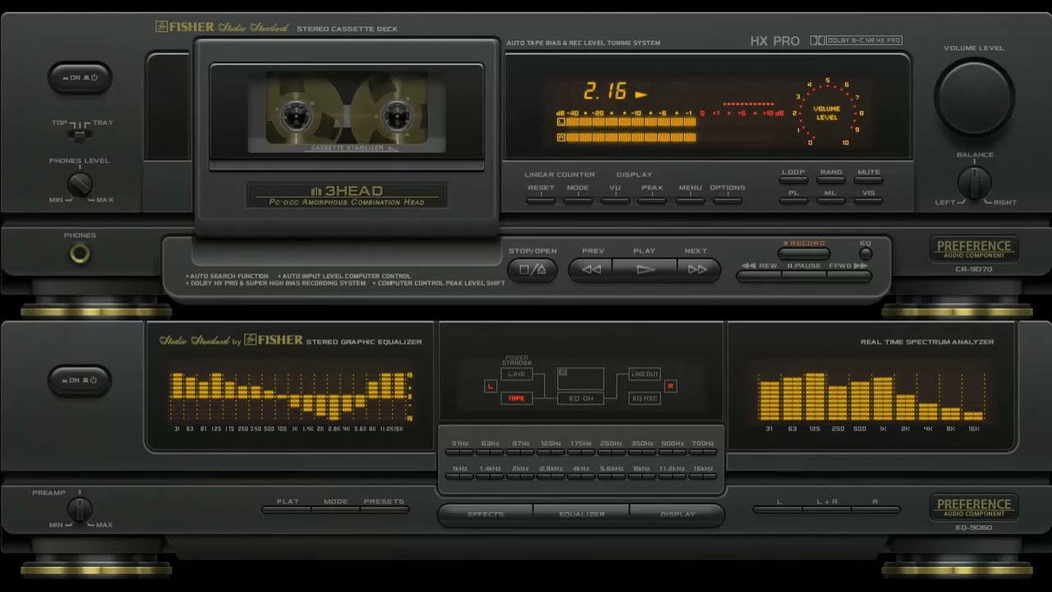The width and height of the screenshot is (1052, 592).
Task: Click the 4kHz band button
Action: (x=581, y=476)
